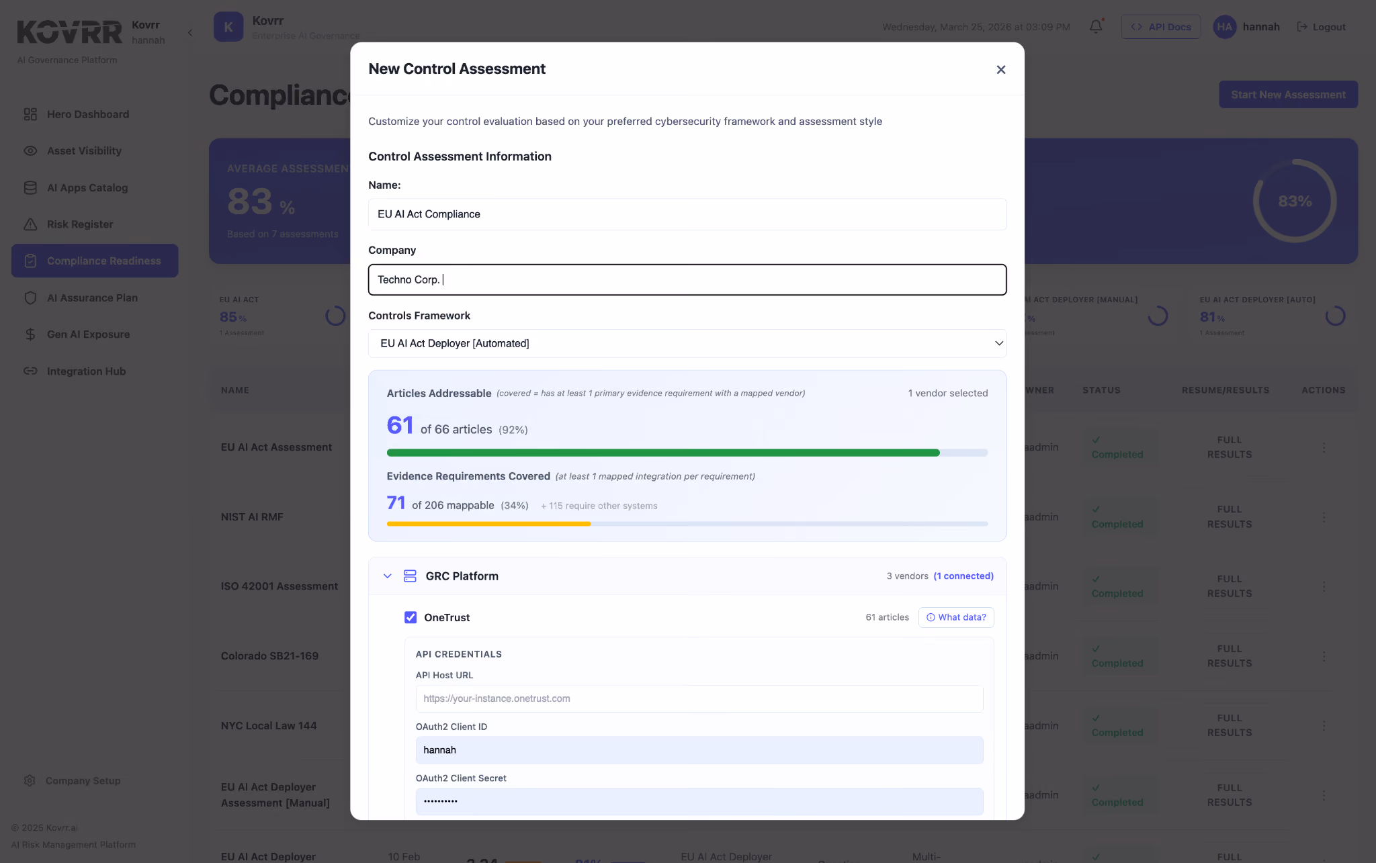Click the Hero Dashboard grid icon
The image size is (1376, 863).
coord(30,114)
